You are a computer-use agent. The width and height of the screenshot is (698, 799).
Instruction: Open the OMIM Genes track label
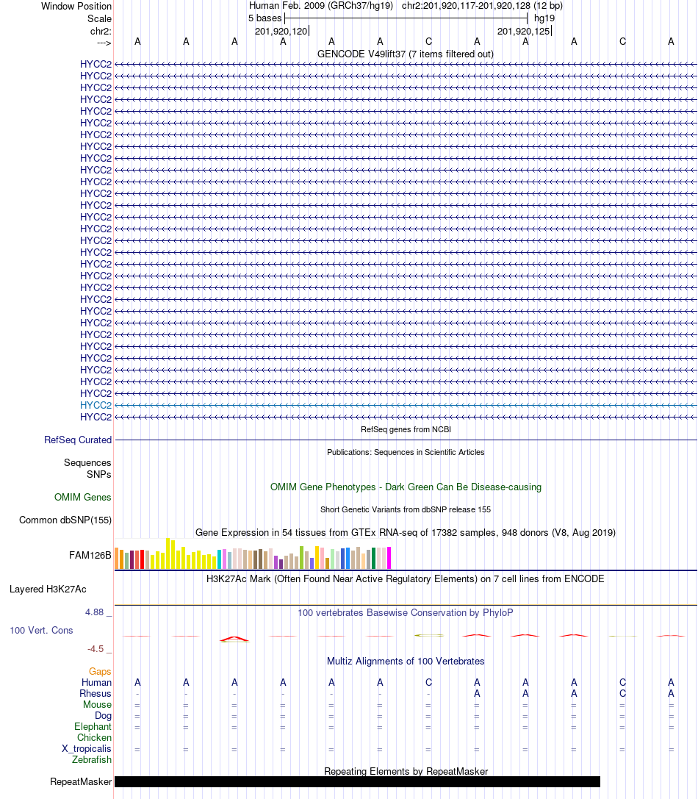(82, 498)
